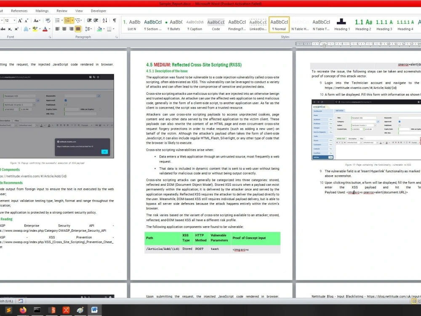Image resolution: width=421 pixels, height=316 pixels.
Task: Apply the Caption style
Action: tap(195, 25)
